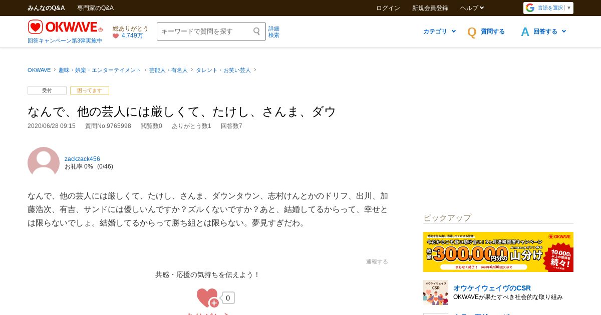Click the 受付 status tag
Screen dimensions: 601x315
47,90
